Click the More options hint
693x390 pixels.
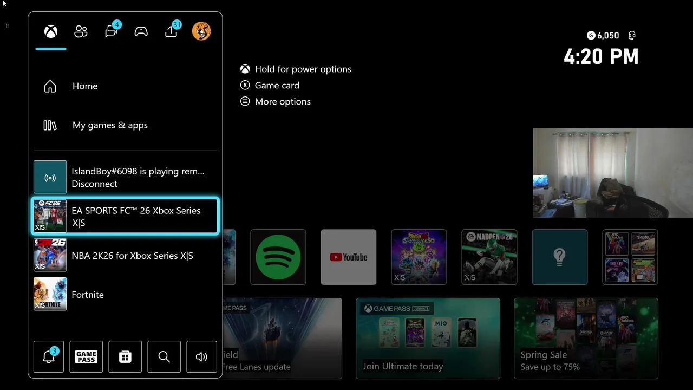[x=275, y=101]
